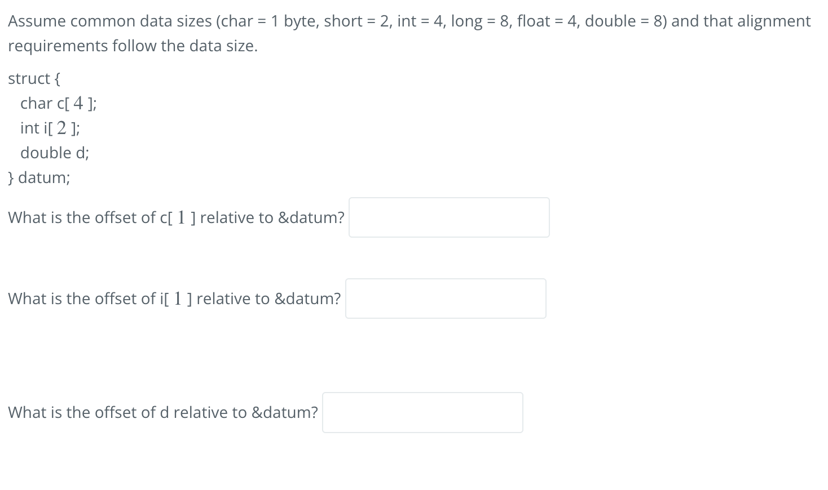Screen dimensions: 828x490
Task: Click the question text about c[ 1 ] offset
Action: (x=176, y=217)
